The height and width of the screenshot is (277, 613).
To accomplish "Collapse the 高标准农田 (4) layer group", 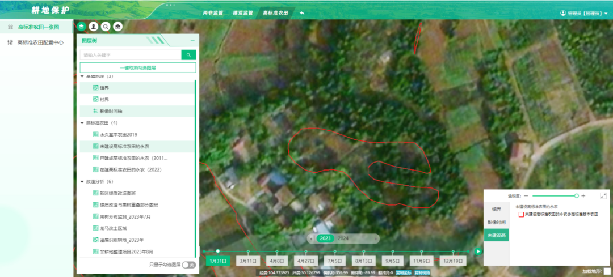I will coord(82,122).
